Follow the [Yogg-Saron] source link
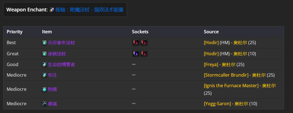 [217, 104]
